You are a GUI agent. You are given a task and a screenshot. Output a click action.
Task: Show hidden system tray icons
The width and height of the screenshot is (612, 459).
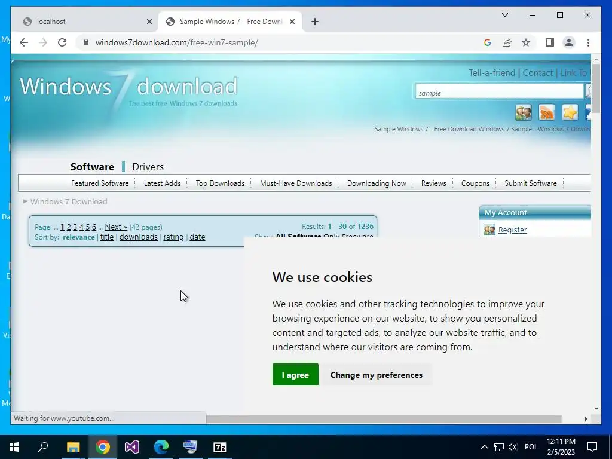[484, 447]
